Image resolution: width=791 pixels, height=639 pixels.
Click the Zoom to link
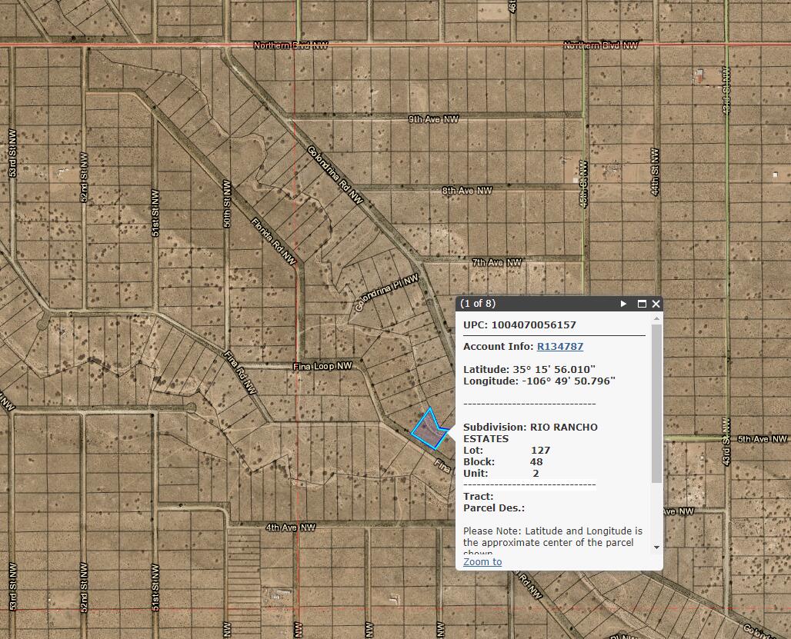tap(482, 561)
